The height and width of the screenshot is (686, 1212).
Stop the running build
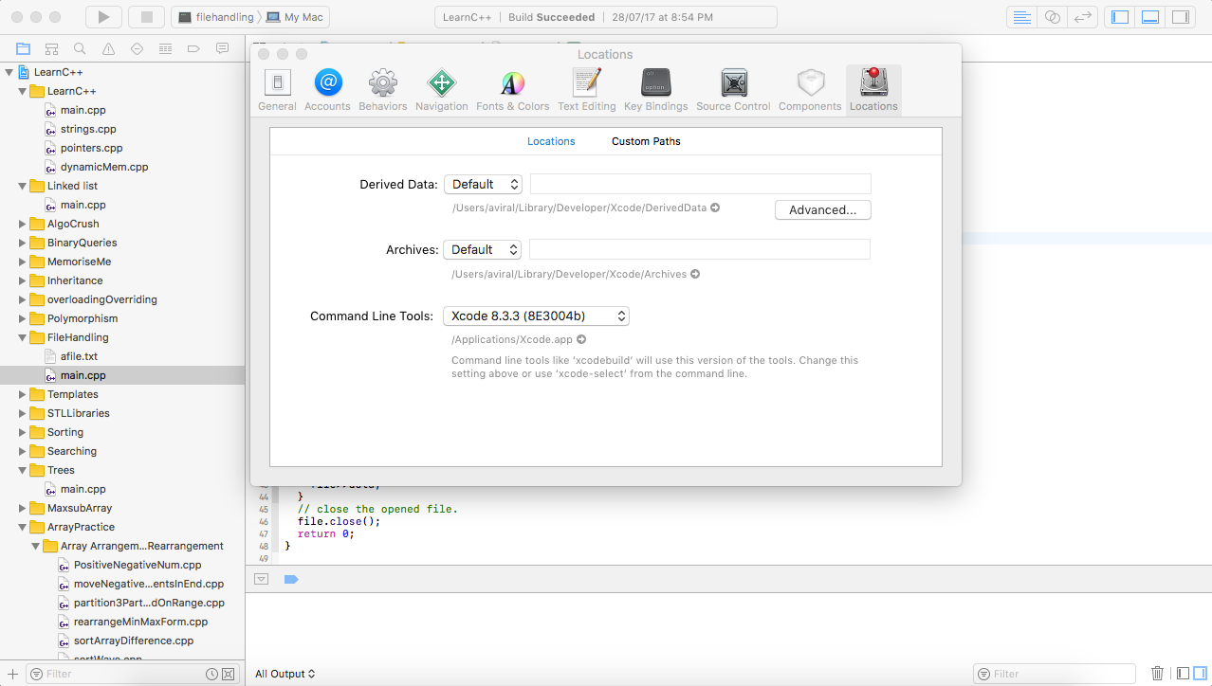click(146, 17)
